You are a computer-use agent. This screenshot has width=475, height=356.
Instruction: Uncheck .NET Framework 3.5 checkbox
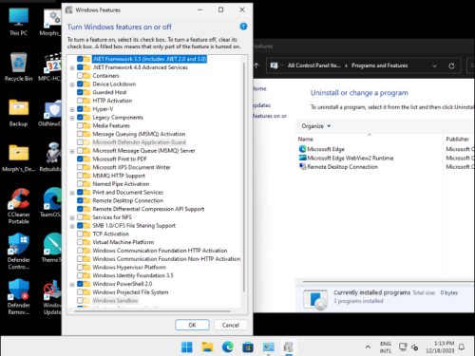[x=80, y=59]
